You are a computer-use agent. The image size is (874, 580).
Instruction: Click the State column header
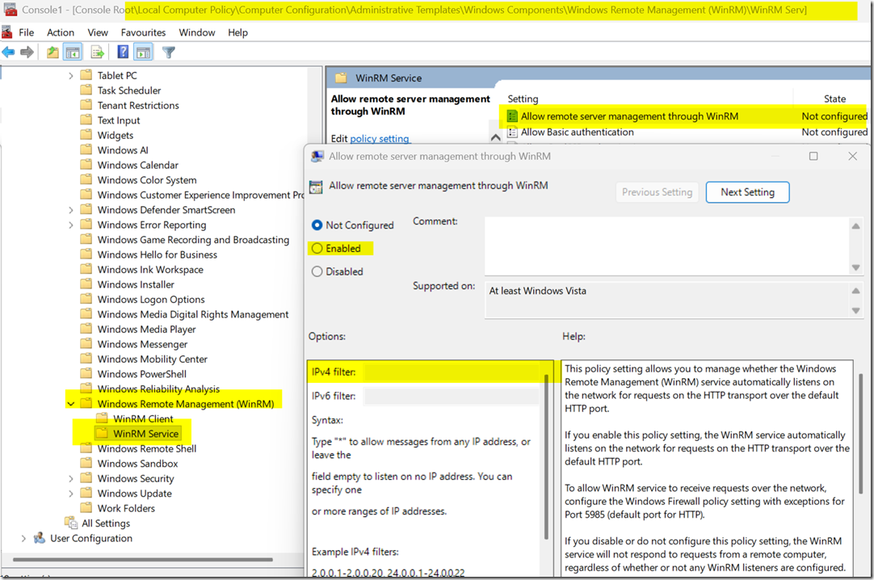(x=834, y=99)
